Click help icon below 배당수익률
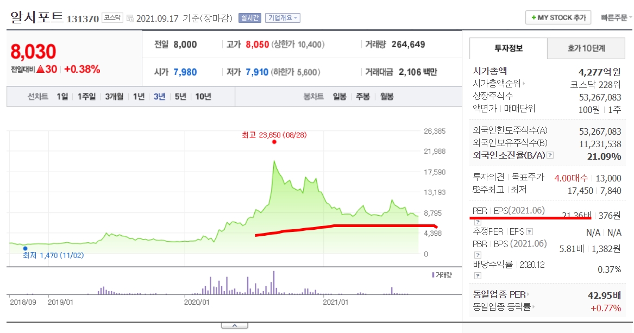 [478, 275]
